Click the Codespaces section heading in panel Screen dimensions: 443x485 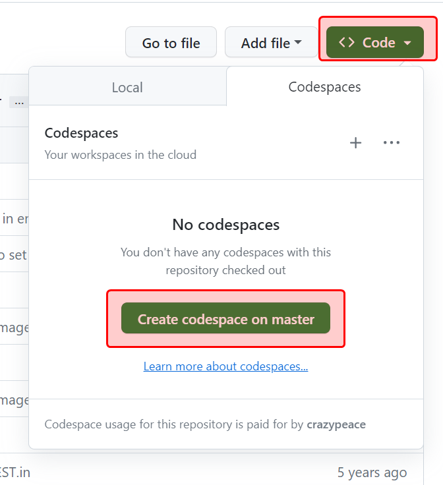(81, 133)
